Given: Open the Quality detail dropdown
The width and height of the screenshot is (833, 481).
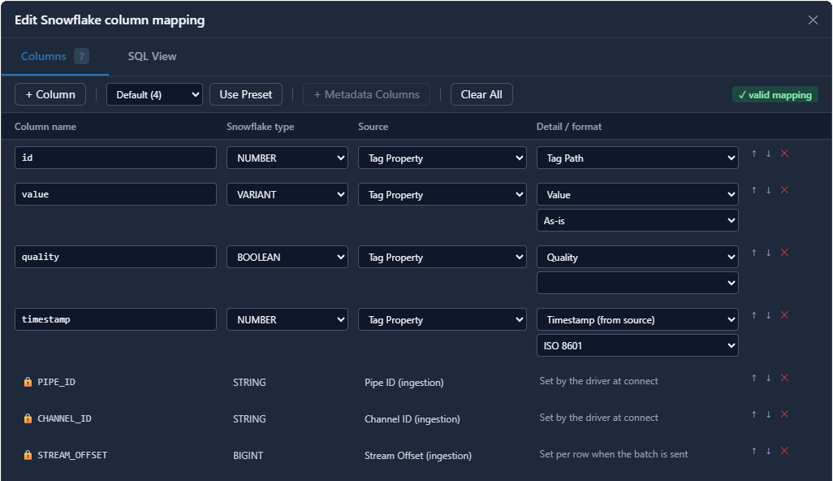Looking at the screenshot, I should [637, 257].
